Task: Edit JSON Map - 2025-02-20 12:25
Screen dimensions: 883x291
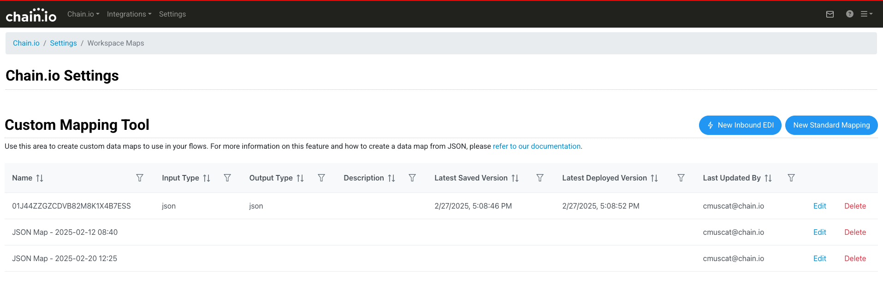Action: point(819,259)
